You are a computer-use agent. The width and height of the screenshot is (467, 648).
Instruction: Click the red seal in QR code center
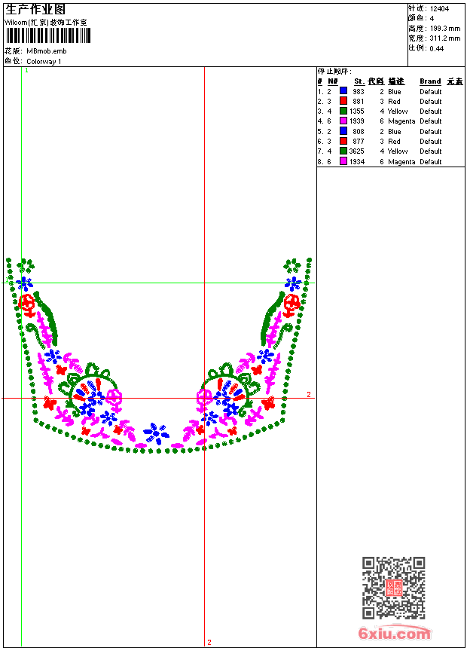click(x=394, y=588)
